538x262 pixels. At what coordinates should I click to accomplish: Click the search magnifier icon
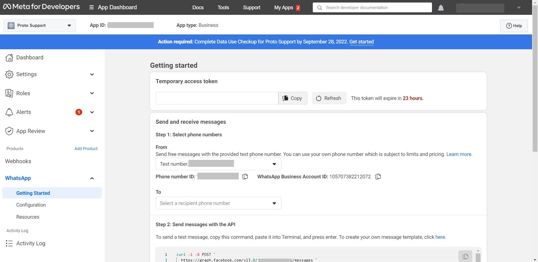[x=319, y=8]
